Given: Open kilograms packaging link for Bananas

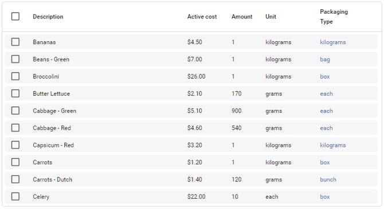Looking at the screenshot, I should click(x=333, y=42).
